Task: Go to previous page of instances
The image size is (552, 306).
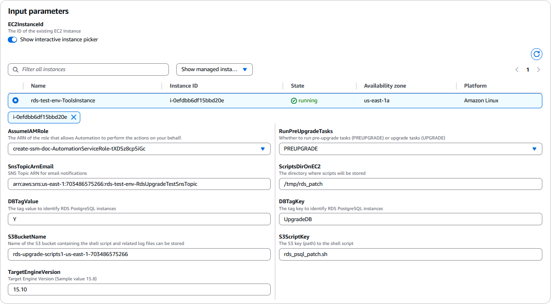Action: pyautogui.click(x=517, y=70)
